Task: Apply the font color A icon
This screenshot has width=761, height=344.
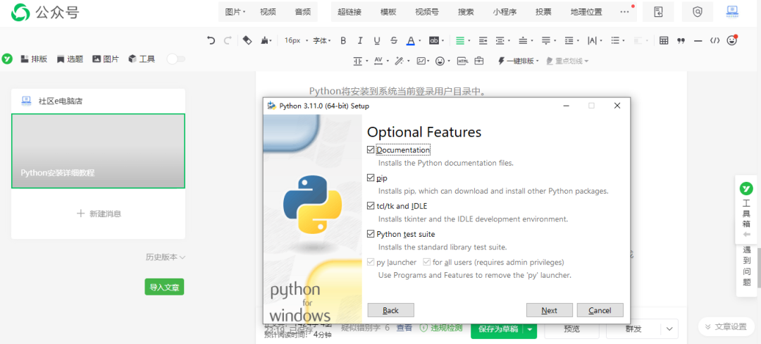Action: pos(411,41)
